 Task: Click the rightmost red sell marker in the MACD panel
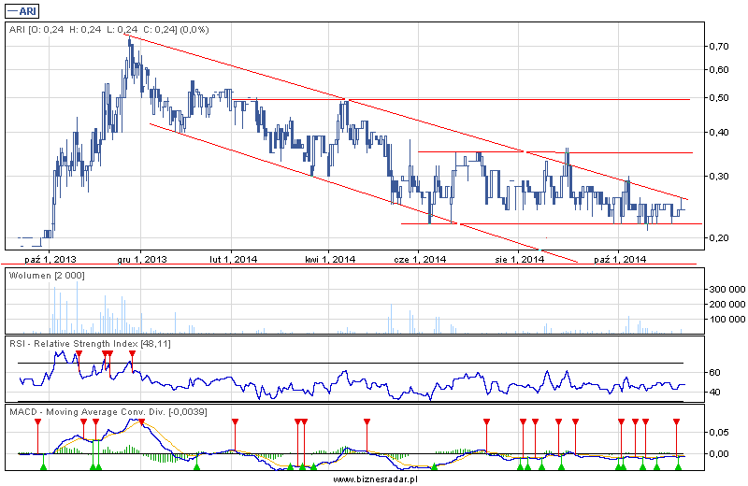(x=676, y=422)
